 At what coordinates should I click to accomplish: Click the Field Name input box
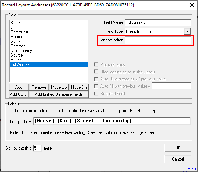click(158, 22)
